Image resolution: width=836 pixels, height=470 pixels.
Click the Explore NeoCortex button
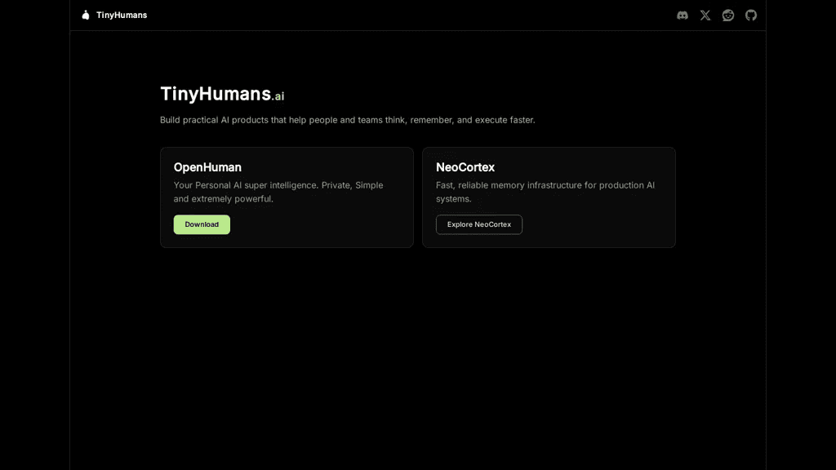pos(478,224)
